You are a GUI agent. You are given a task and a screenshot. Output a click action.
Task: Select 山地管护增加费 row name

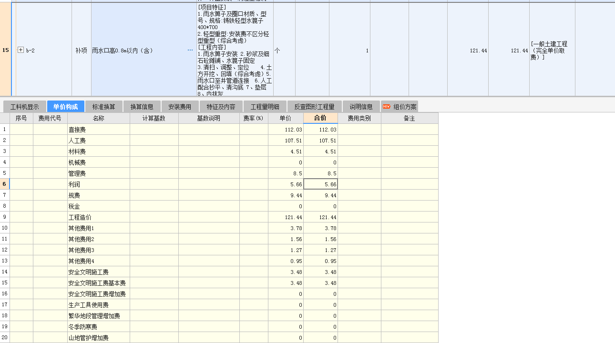pyautogui.click(x=89, y=338)
